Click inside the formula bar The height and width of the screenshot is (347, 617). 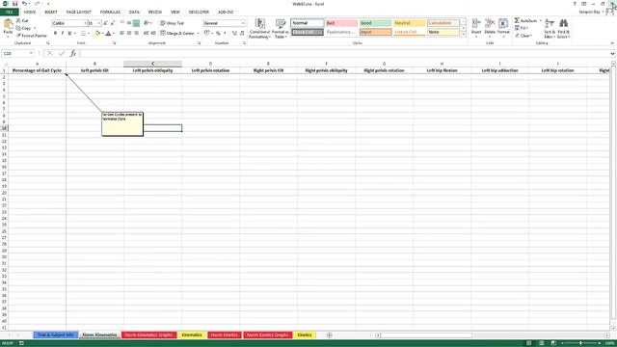[344, 54]
